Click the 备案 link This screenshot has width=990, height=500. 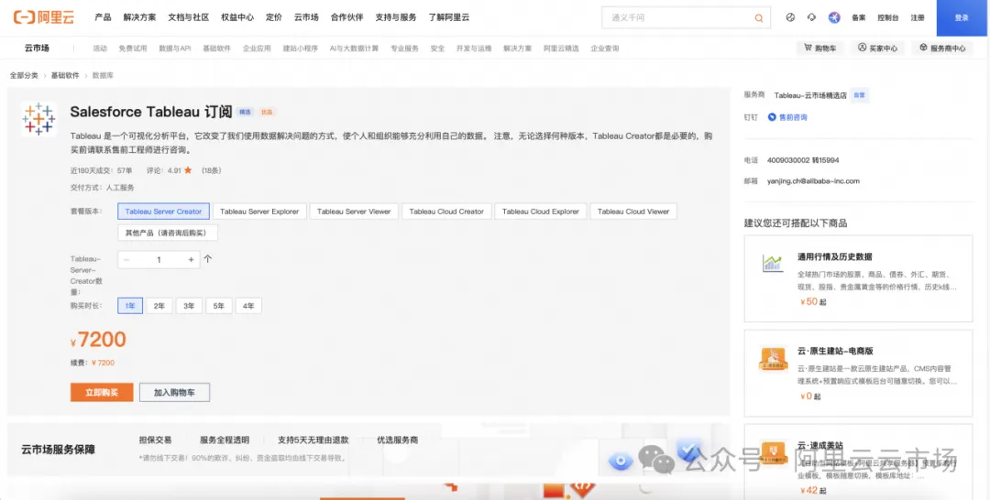coord(859,17)
